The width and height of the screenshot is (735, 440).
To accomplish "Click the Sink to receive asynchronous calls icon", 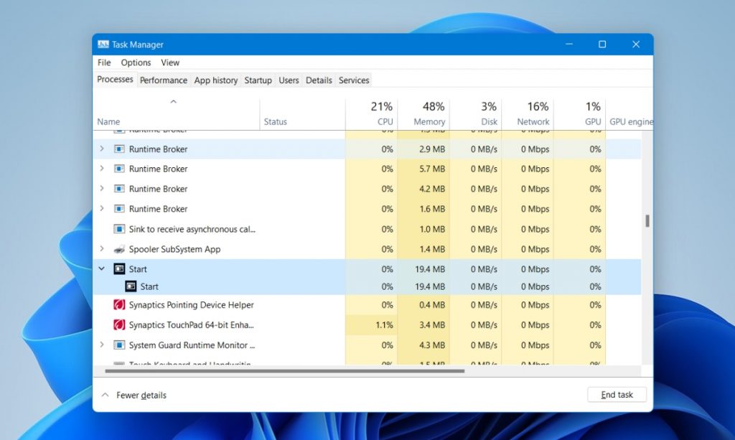I will tap(120, 229).
